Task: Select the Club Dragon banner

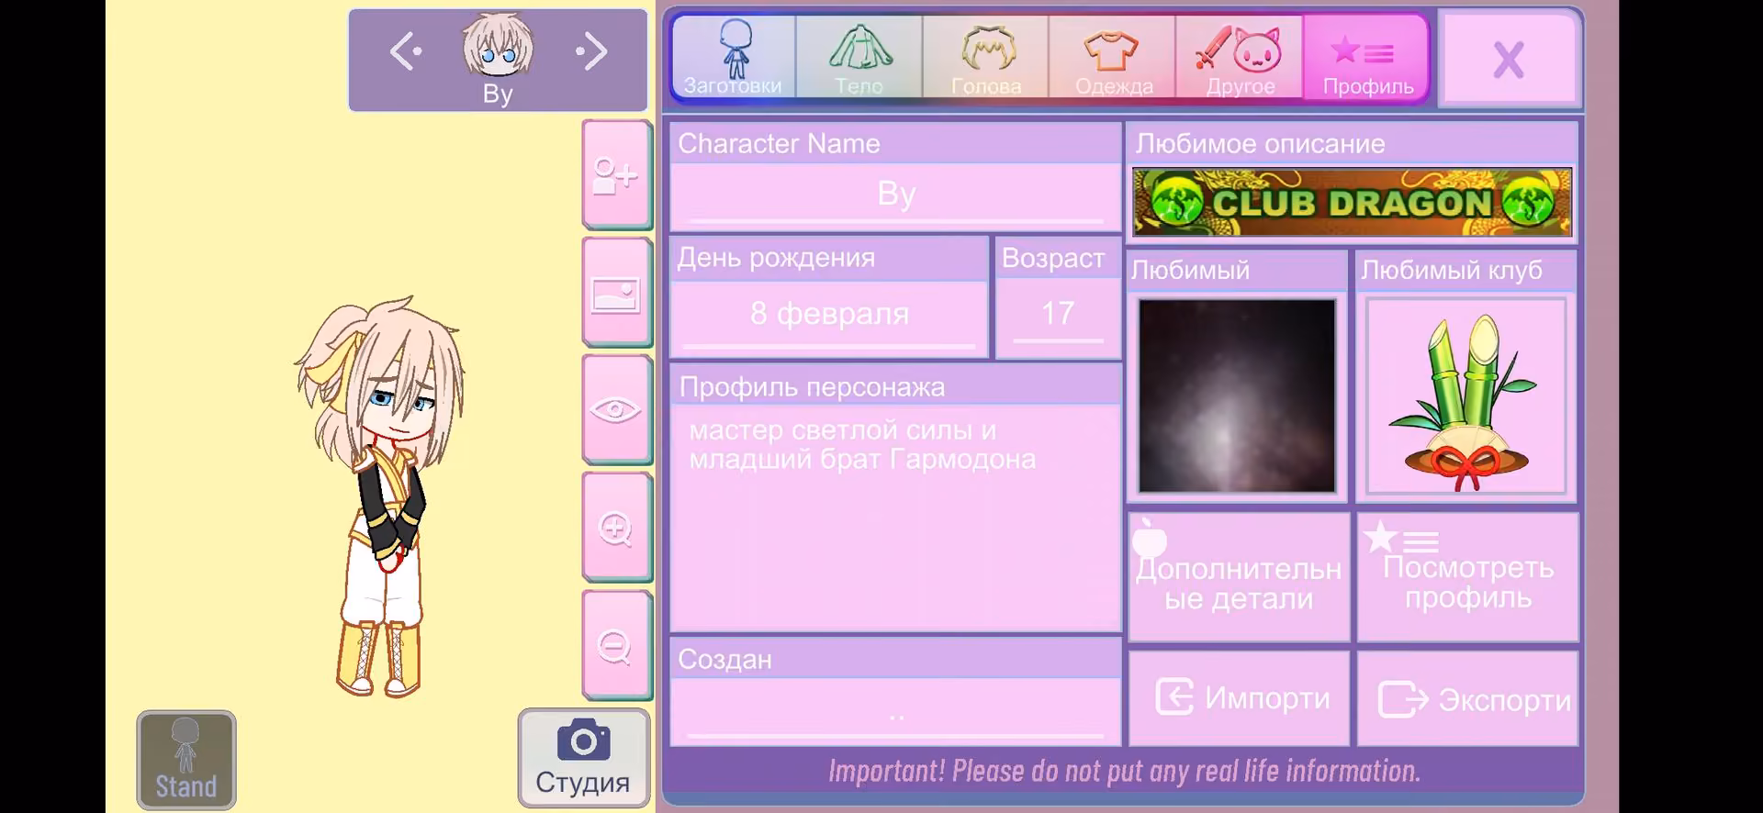Action: [1352, 202]
